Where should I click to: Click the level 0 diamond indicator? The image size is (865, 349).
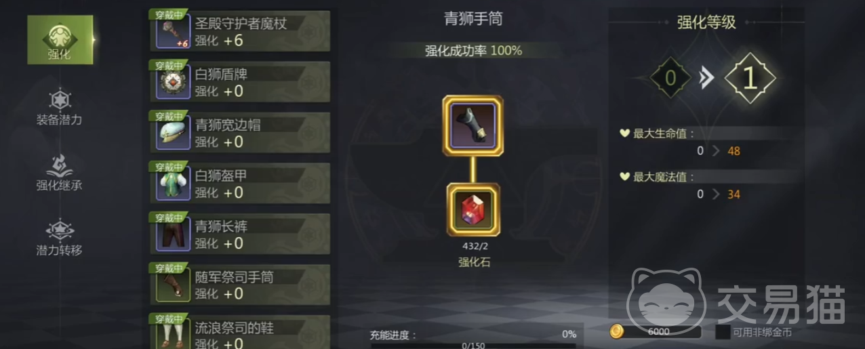click(670, 79)
